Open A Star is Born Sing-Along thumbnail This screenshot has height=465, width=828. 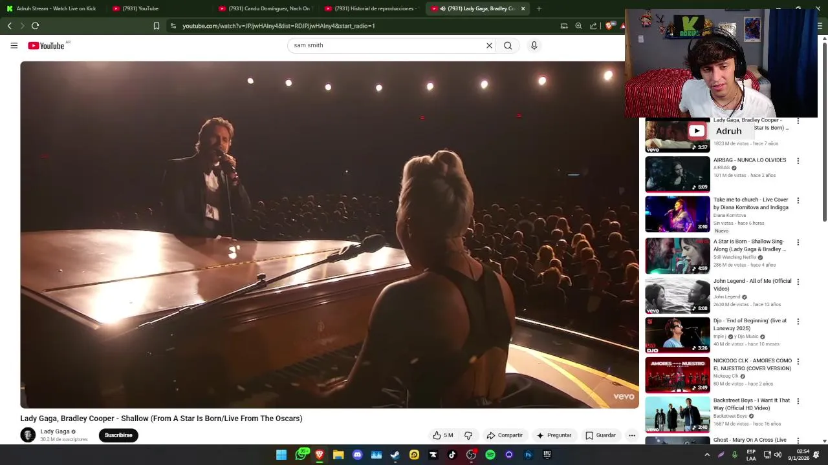tap(677, 256)
